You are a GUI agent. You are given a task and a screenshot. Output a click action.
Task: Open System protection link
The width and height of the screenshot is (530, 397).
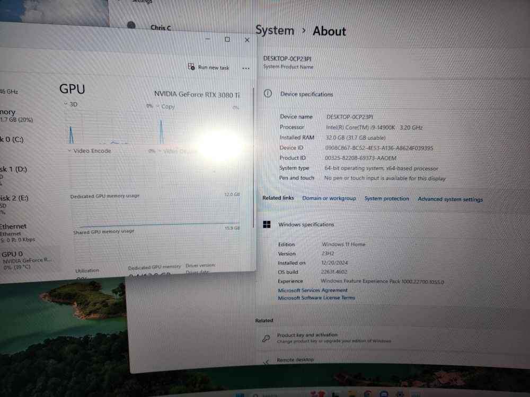387,198
